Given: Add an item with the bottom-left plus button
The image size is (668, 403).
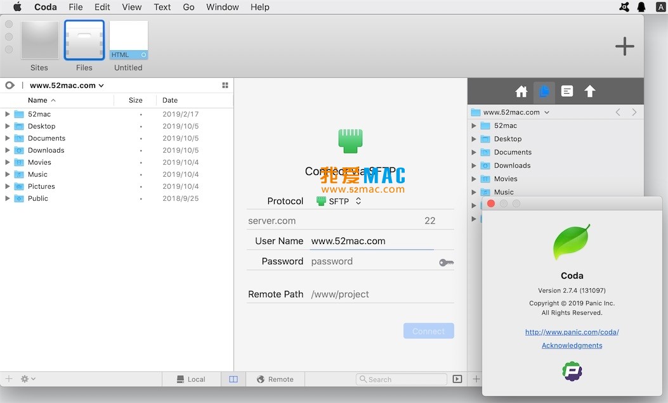Looking at the screenshot, I should (9, 378).
